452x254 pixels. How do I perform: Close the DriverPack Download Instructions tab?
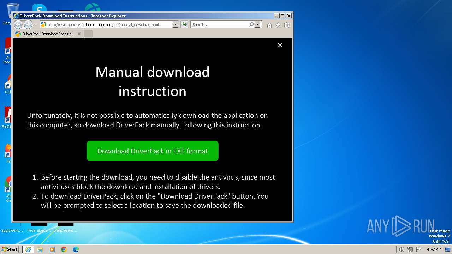point(79,34)
